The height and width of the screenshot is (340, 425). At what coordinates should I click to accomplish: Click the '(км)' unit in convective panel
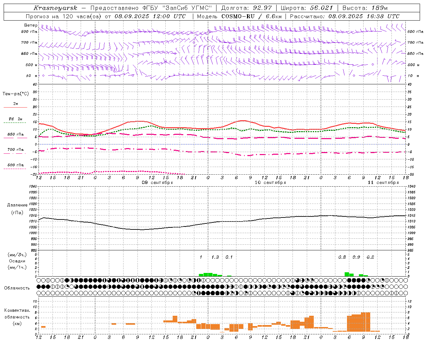click(17, 323)
